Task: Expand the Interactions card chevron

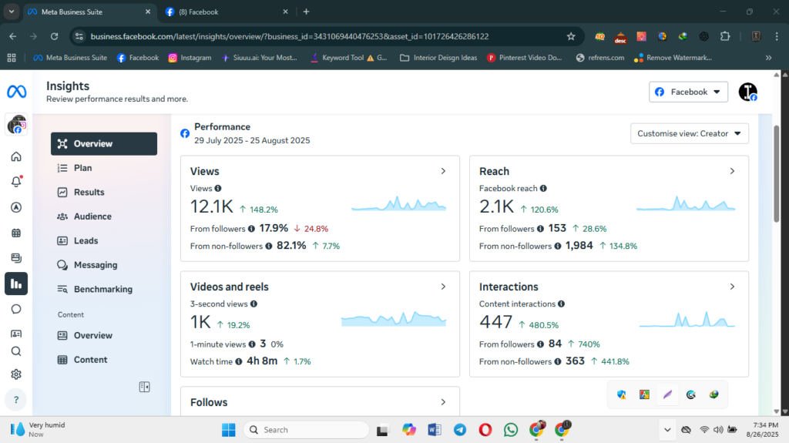Action: pos(732,287)
